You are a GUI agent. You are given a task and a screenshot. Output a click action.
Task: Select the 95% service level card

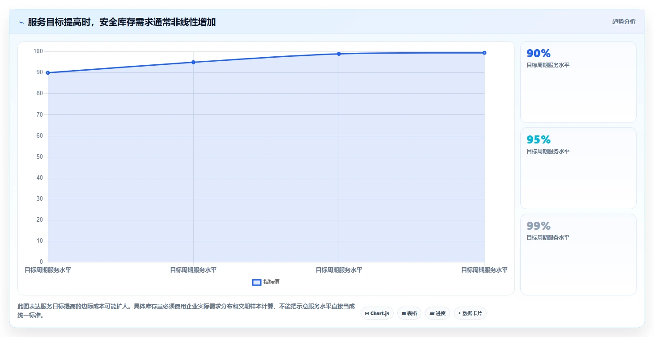tap(578, 168)
